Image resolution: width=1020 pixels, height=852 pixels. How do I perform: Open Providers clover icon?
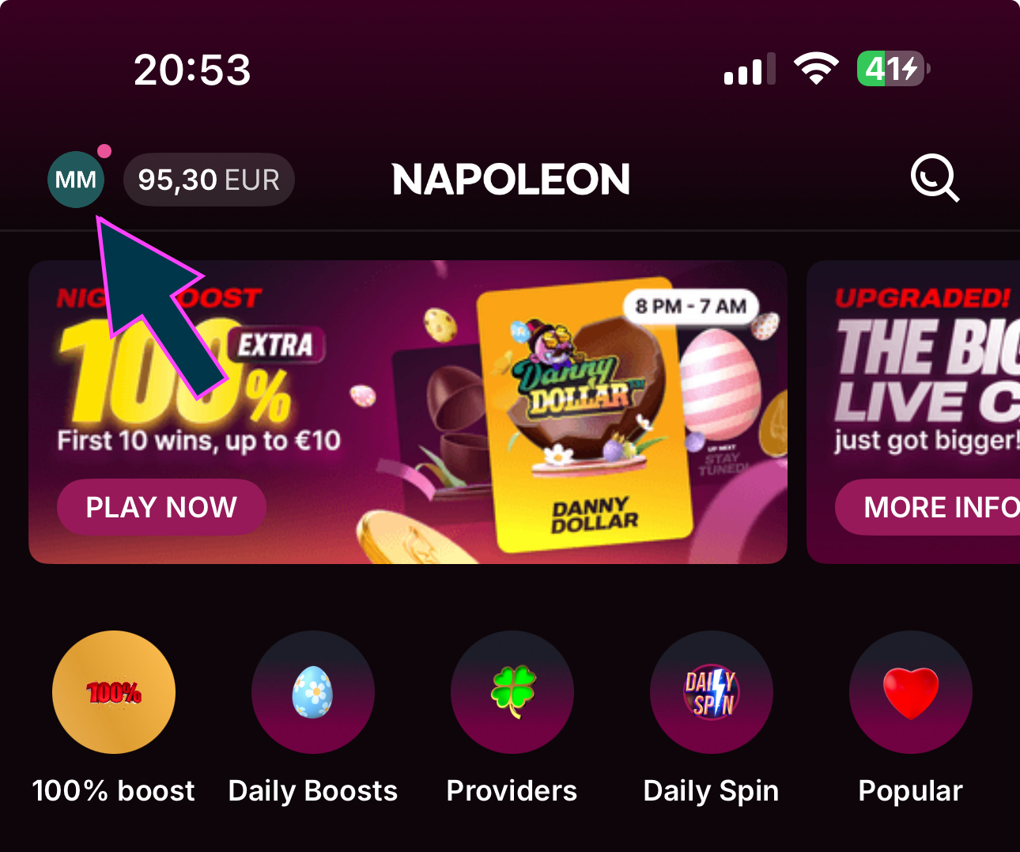point(512,692)
